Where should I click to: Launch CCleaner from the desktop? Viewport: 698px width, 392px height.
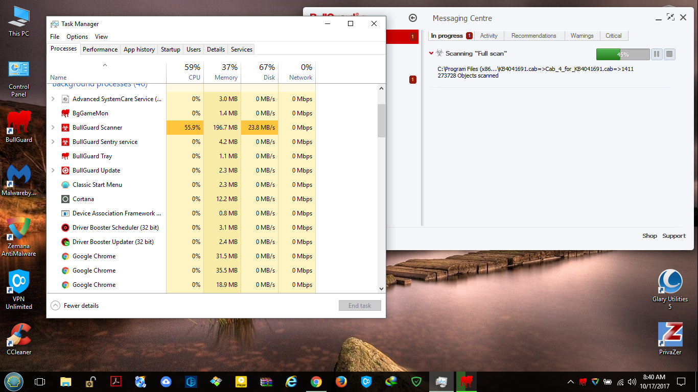click(x=19, y=339)
